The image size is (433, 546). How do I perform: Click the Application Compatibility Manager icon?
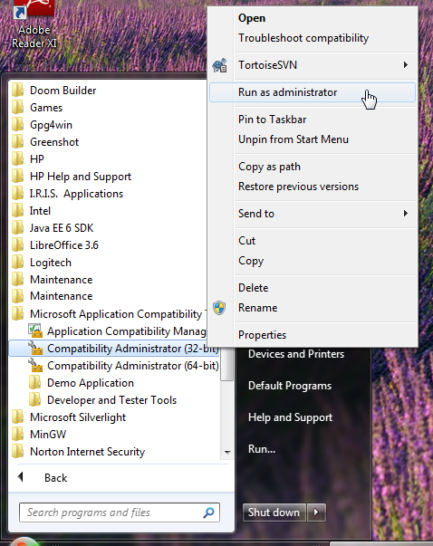[35, 330]
